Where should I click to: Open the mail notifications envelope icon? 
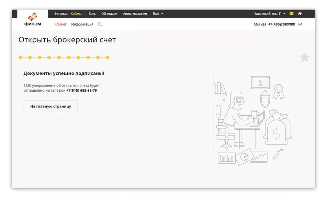(292, 13)
